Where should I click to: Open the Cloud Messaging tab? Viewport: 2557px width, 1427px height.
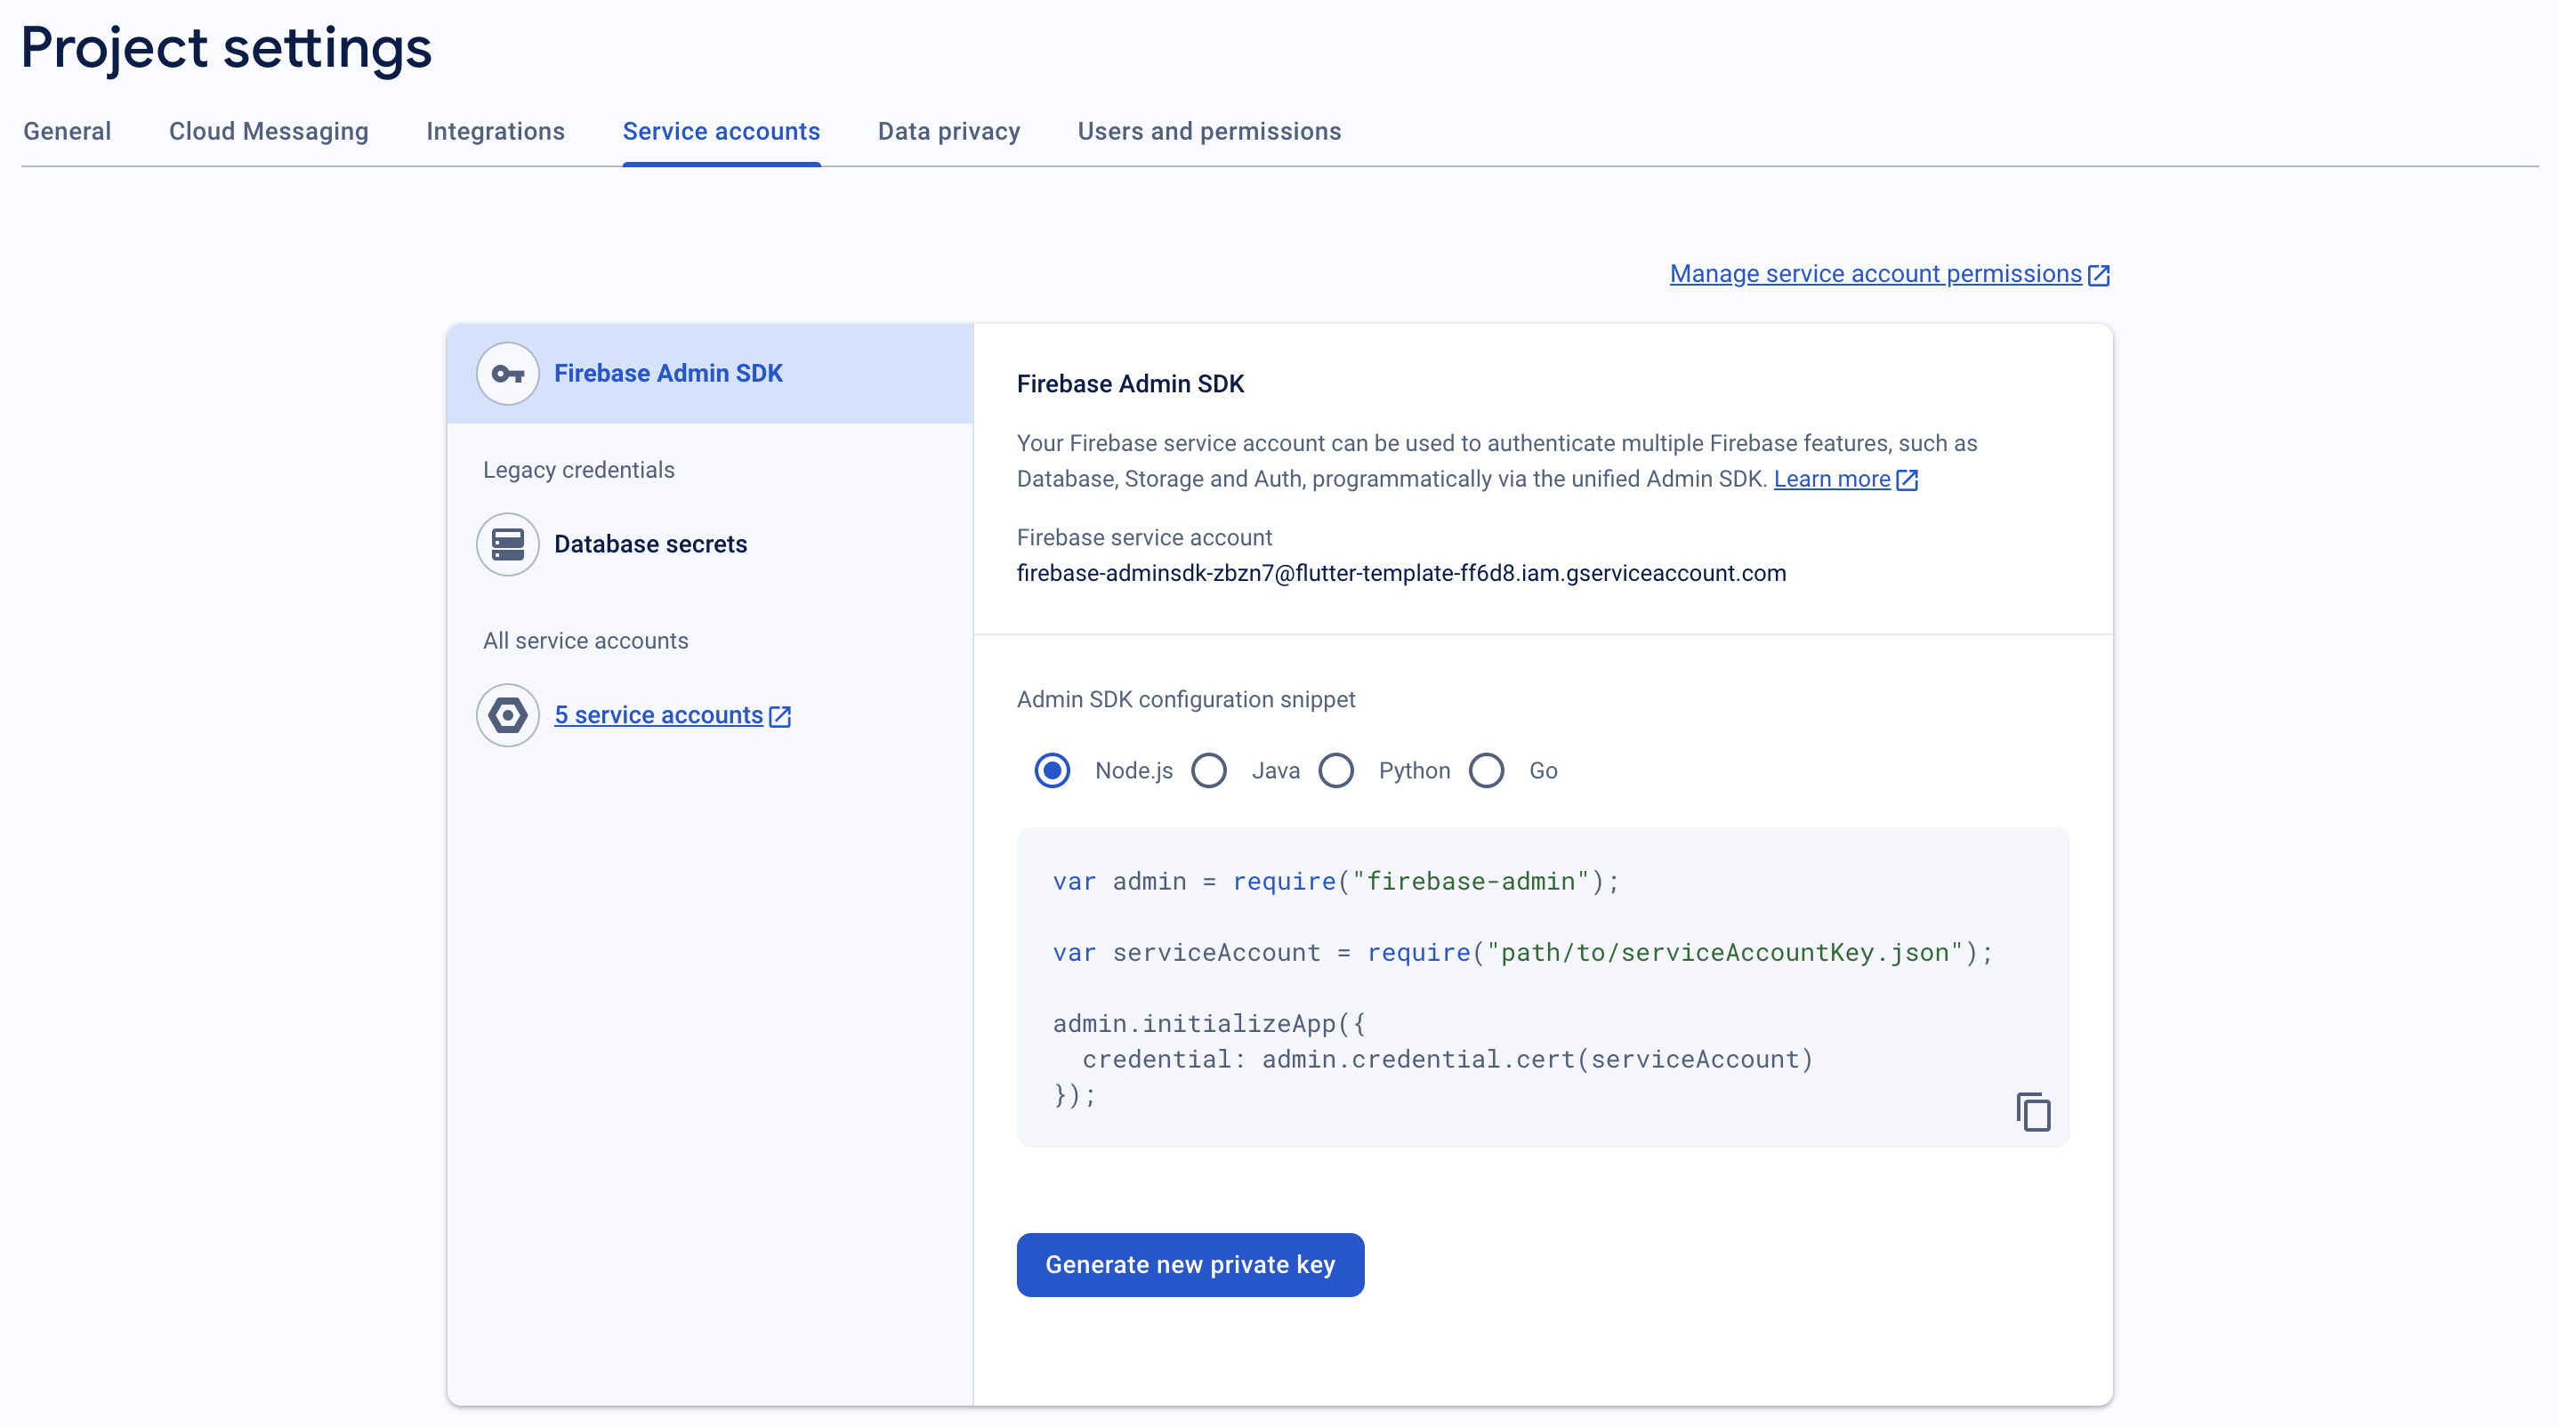[268, 132]
